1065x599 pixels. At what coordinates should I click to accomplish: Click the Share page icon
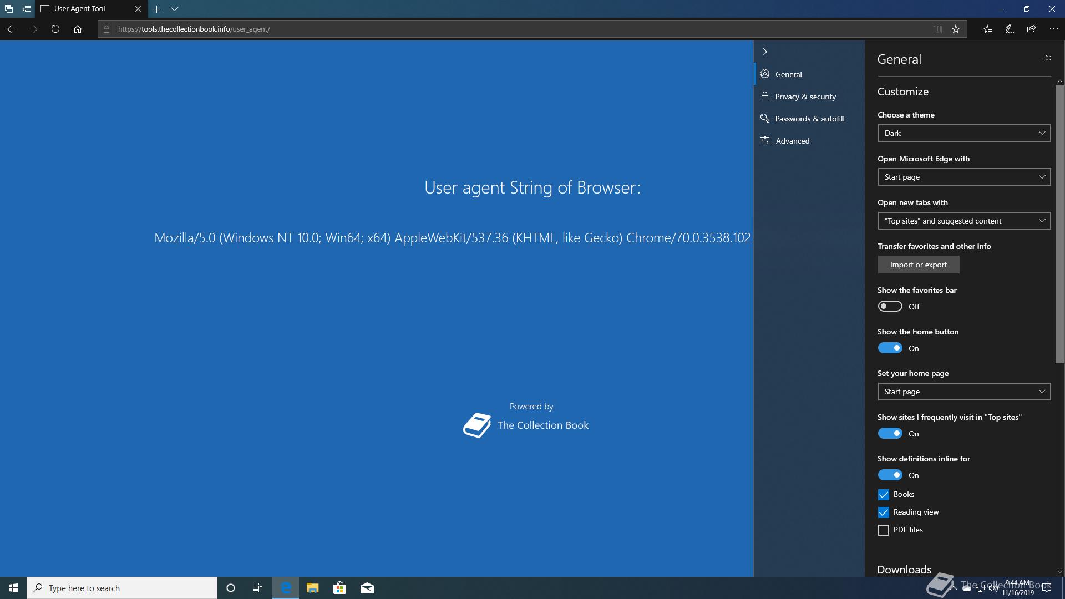tap(1031, 29)
